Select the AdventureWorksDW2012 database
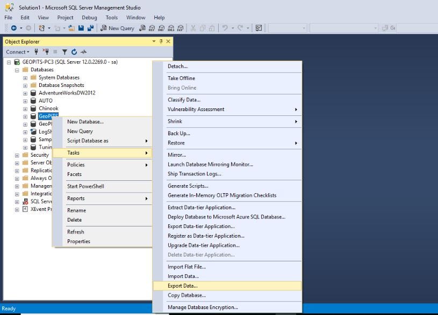The width and height of the screenshot is (438, 315). coord(67,93)
